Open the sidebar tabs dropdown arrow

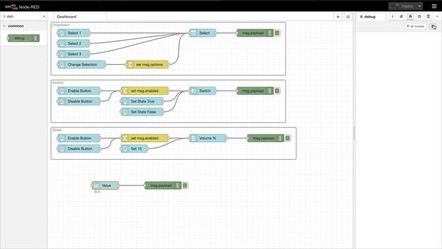[x=437, y=17]
